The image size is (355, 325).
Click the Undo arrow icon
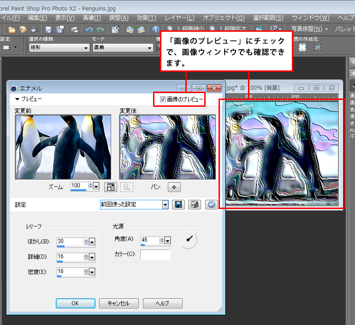click(x=89, y=29)
